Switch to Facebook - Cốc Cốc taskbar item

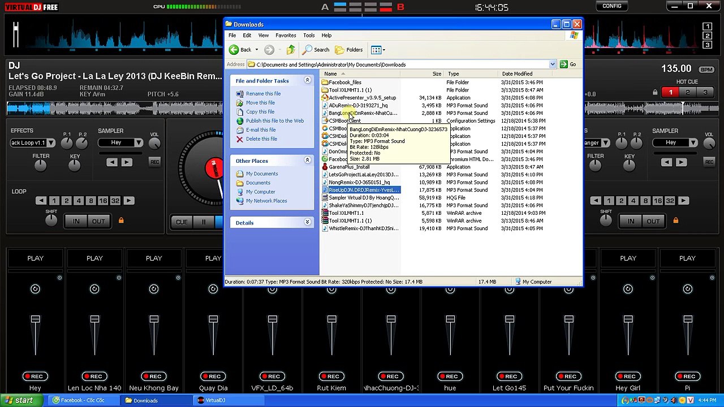point(84,400)
